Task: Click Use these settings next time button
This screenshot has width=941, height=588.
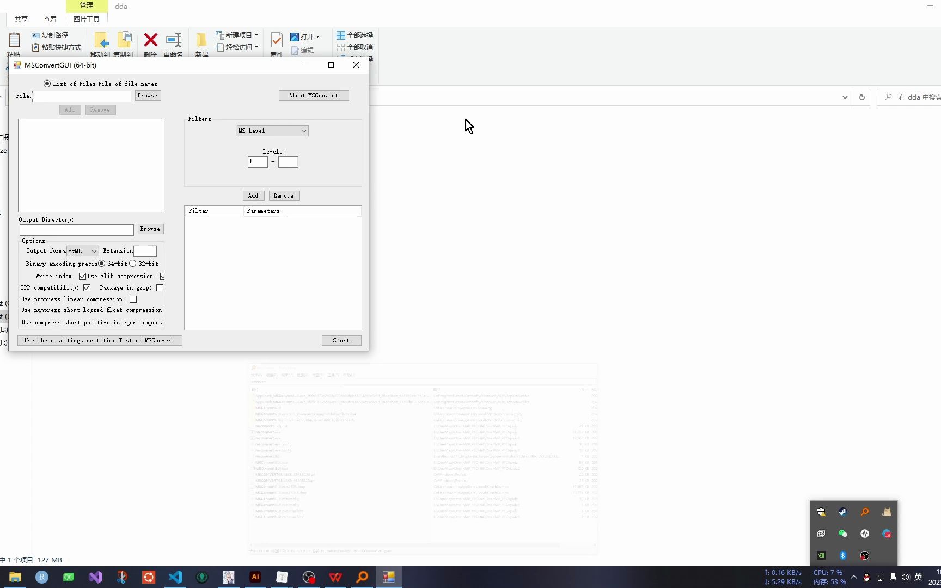Action: [100, 341]
